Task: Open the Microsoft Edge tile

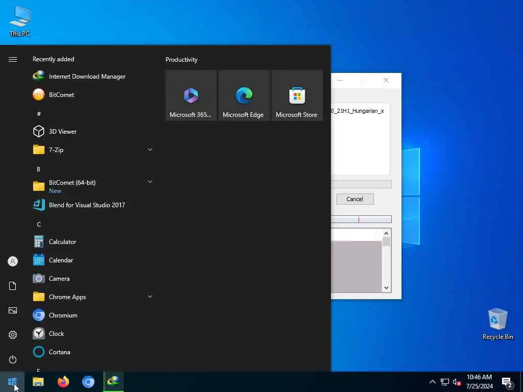Action: tap(244, 95)
